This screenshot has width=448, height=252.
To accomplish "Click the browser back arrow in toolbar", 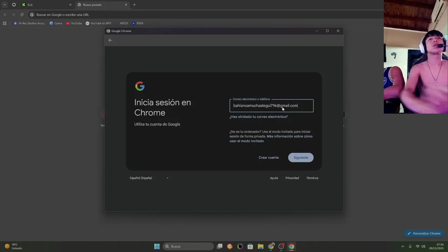I will coord(5,15).
